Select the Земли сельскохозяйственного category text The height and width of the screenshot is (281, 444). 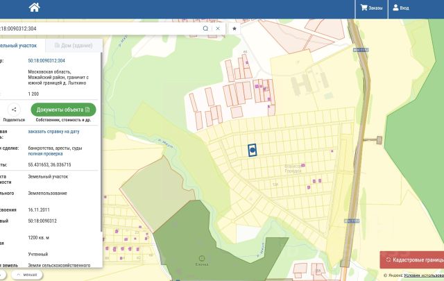pos(59,266)
